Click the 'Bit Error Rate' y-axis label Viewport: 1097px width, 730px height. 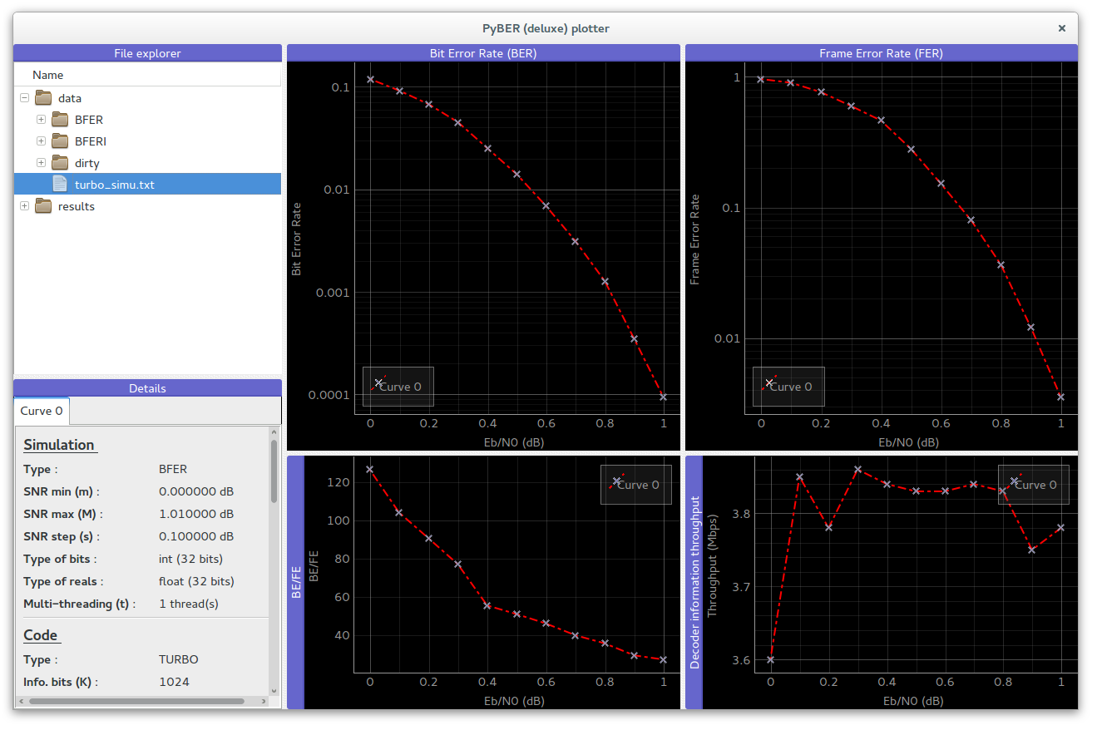(296, 238)
